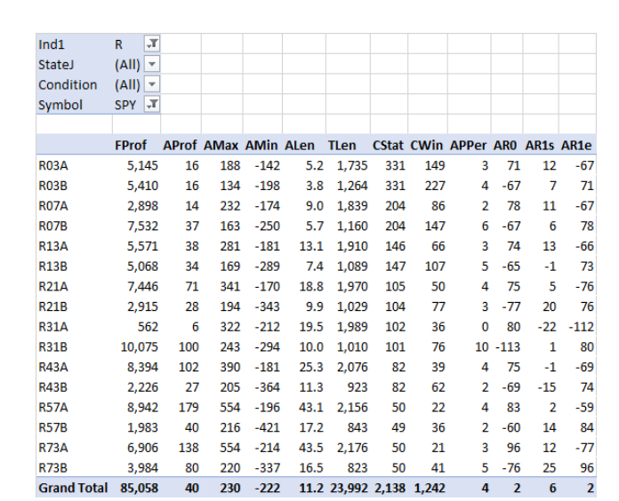Click FProf value 562 for R31A
The height and width of the screenshot is (501, 619).
tap(148, 327)
